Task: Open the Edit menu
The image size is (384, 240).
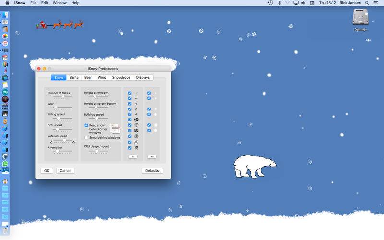Action: 45,3
